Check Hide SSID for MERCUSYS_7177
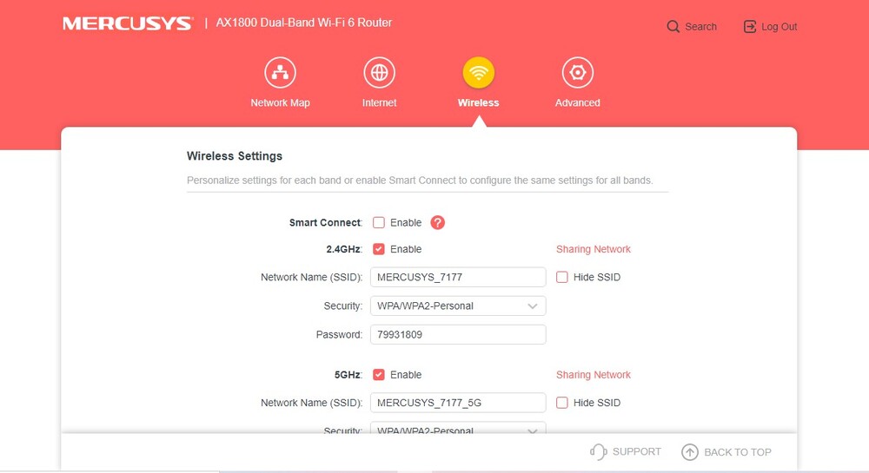The image size is (869, 473). pos(562,277)
